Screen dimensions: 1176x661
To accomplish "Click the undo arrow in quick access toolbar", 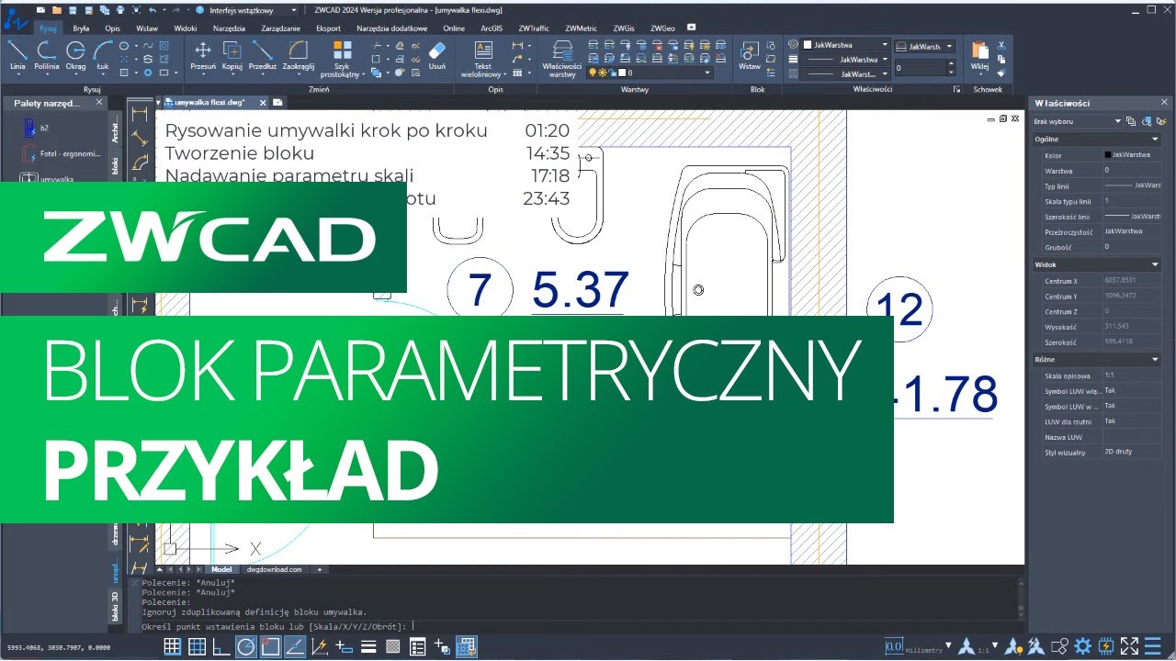I will [152, 9].
